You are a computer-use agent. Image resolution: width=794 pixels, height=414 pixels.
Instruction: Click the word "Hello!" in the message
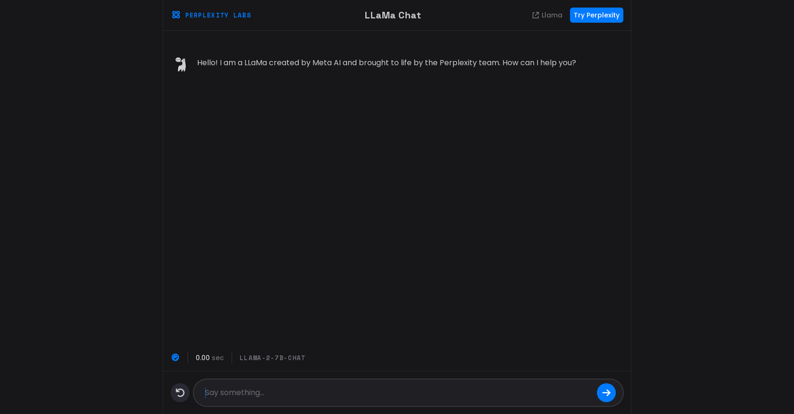(207, 63)
